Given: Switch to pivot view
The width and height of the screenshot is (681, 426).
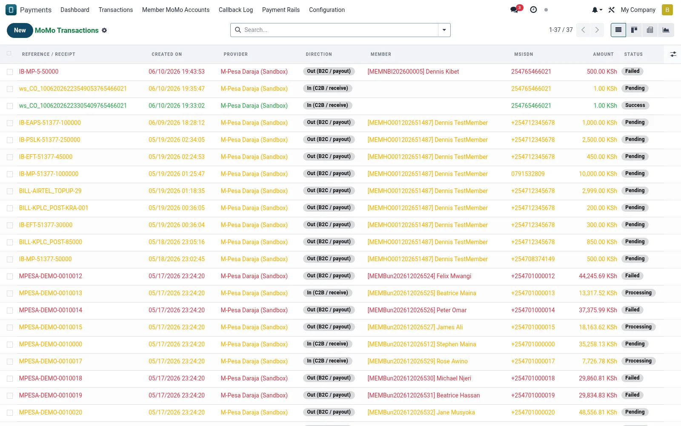Looking at the screenshot, I should [650, 30].
